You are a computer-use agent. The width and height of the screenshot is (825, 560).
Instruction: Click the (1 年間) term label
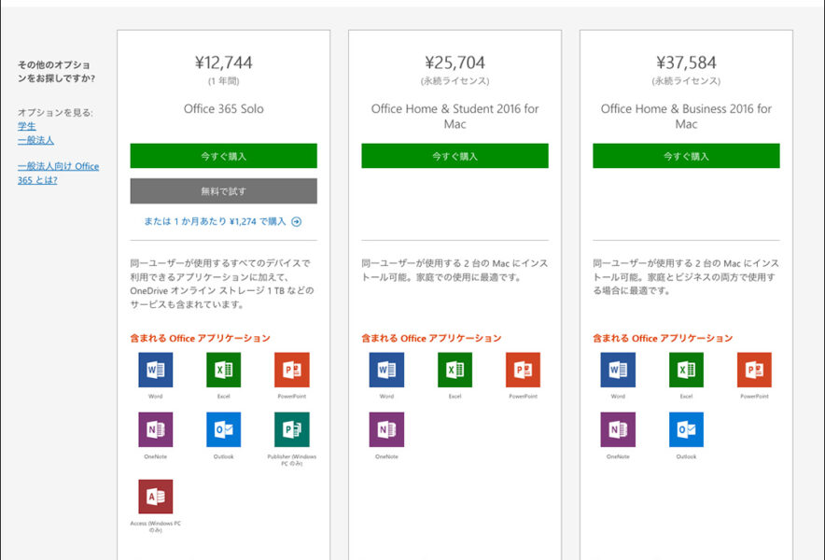[224, 81]
